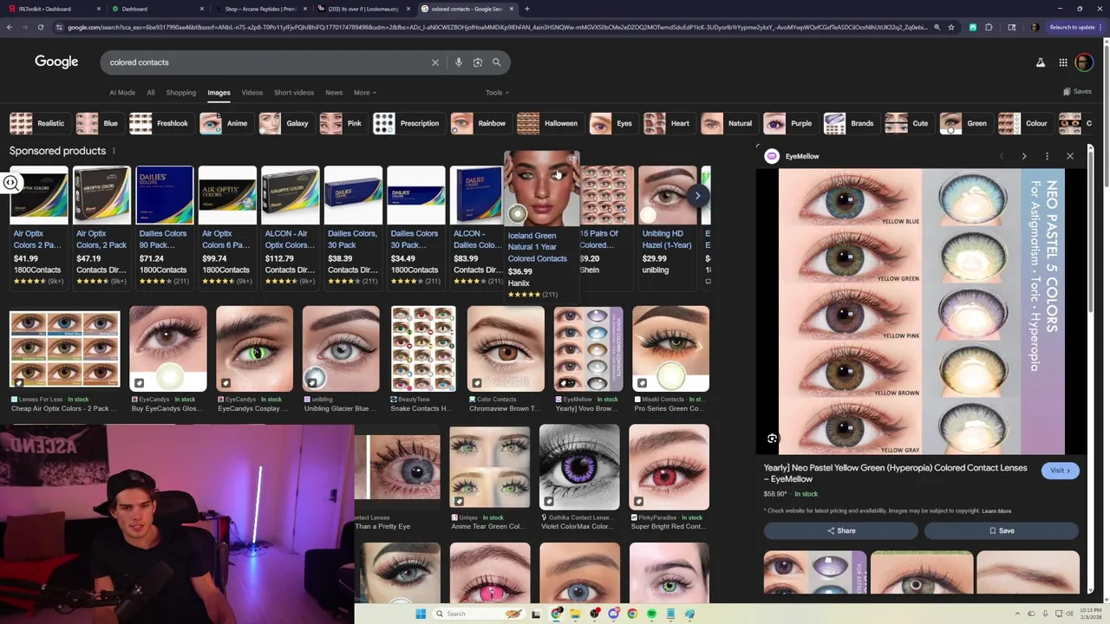Switch to Shop – Arcane Peptides browser tab
This screenshot has width=1110, height=624.
click(x=260, y=9)
